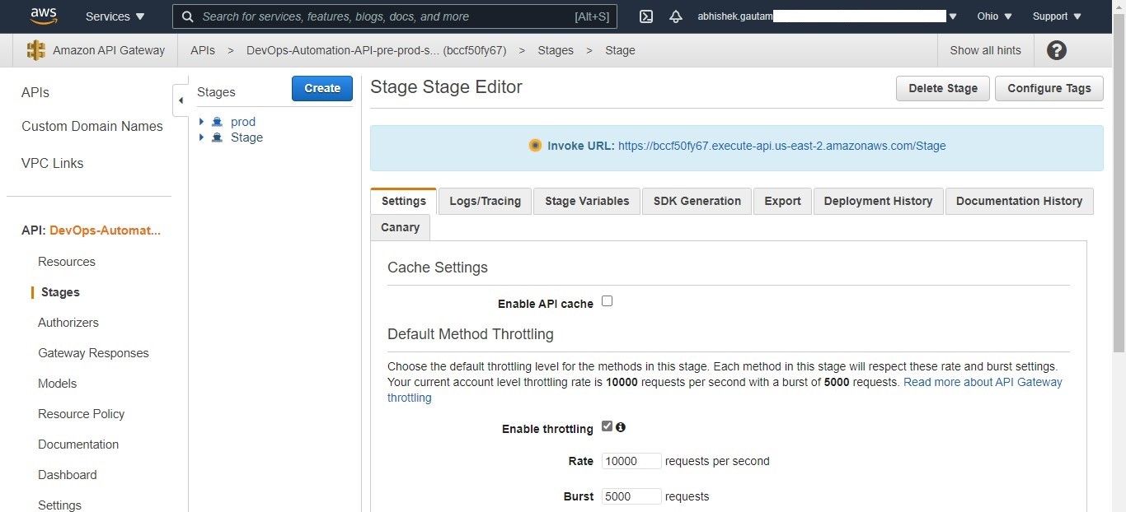
Task: Switch to the Logs/Tracing tab
Action: (x=485, y=201)
